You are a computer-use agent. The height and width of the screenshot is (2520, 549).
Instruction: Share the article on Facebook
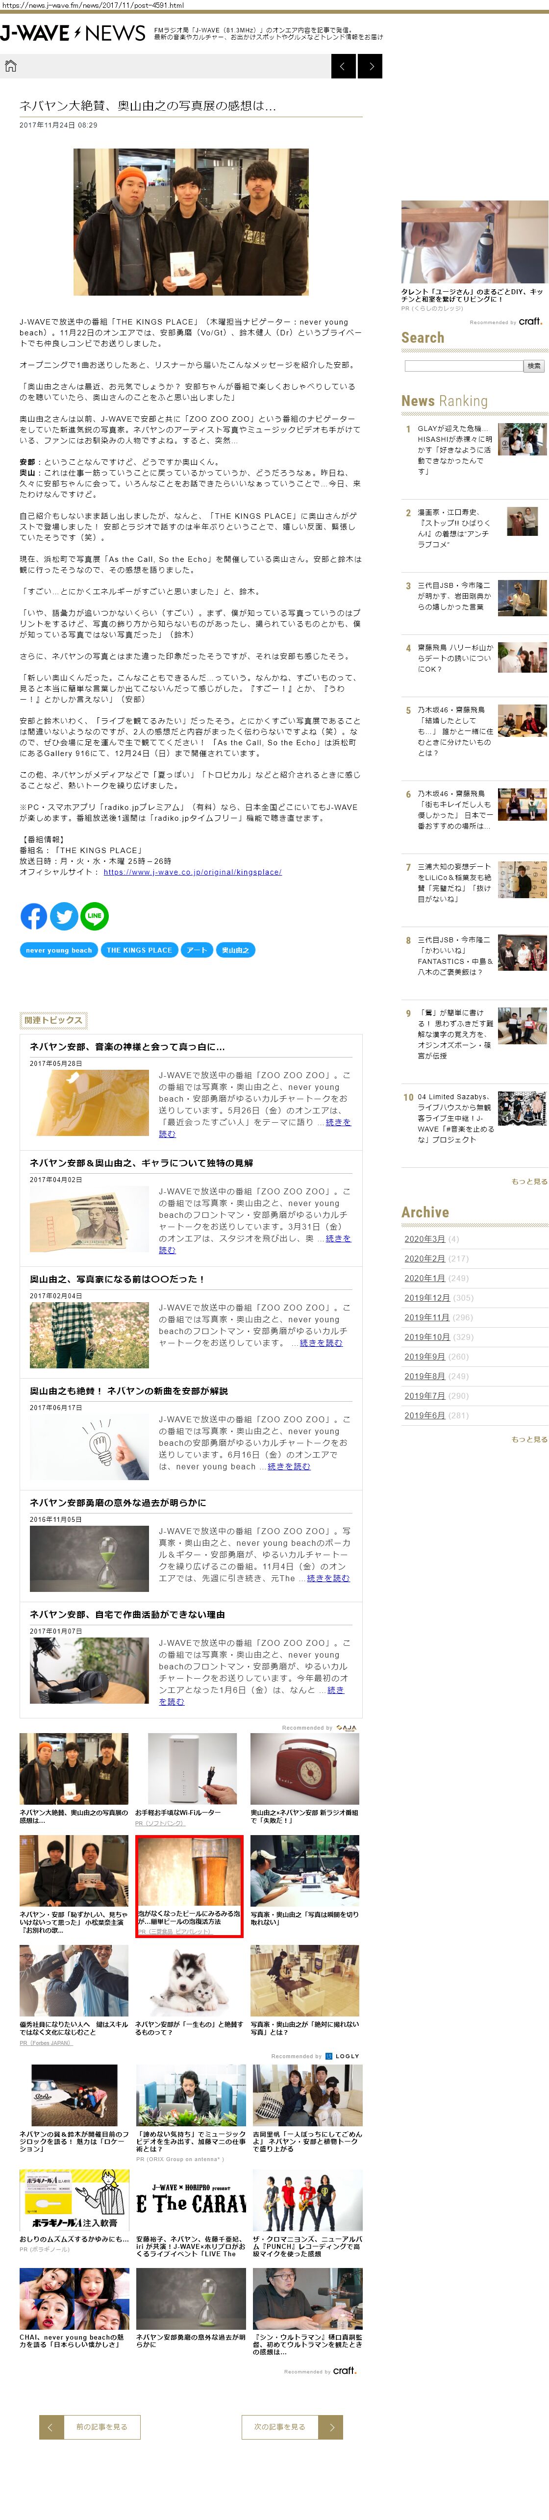[33, 916]
